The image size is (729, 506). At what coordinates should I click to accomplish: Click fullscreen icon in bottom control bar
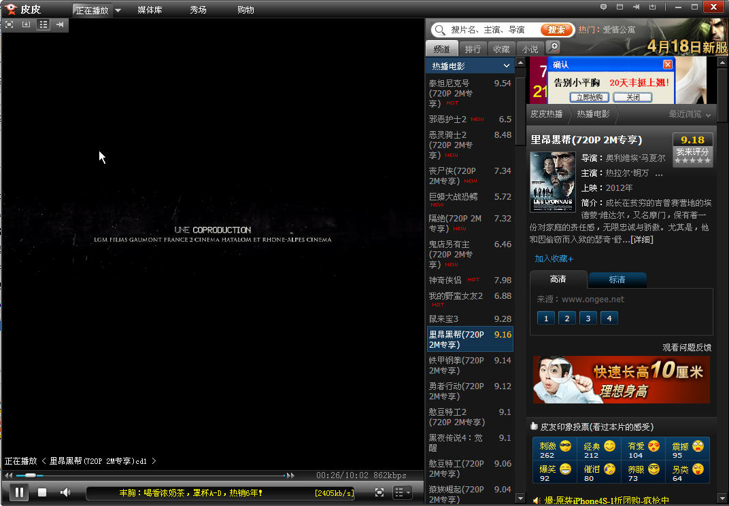tap(379, 492)
